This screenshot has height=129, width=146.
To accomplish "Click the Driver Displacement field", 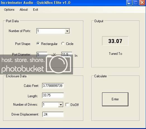I will [x=53, y=114].
